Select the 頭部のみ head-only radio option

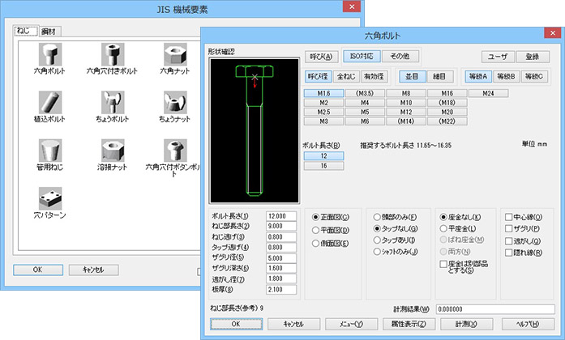point(377,218)
